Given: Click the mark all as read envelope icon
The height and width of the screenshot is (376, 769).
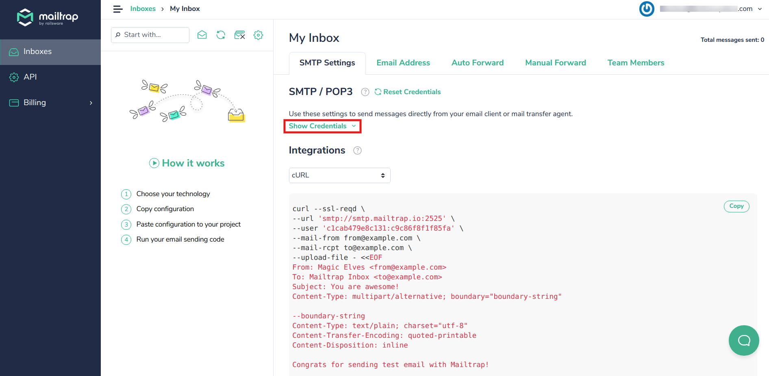Looking at the screenshot, I should point(202,35).
